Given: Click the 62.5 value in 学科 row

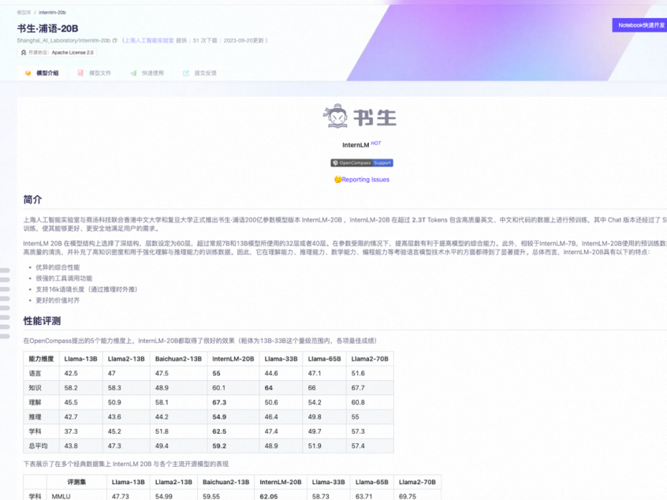Looking at the screenshot, I should [219, 431].
